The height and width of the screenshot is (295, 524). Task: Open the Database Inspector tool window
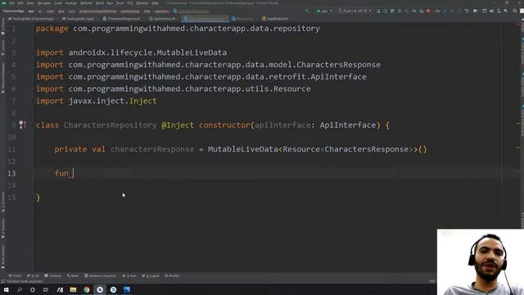point(100,276)
